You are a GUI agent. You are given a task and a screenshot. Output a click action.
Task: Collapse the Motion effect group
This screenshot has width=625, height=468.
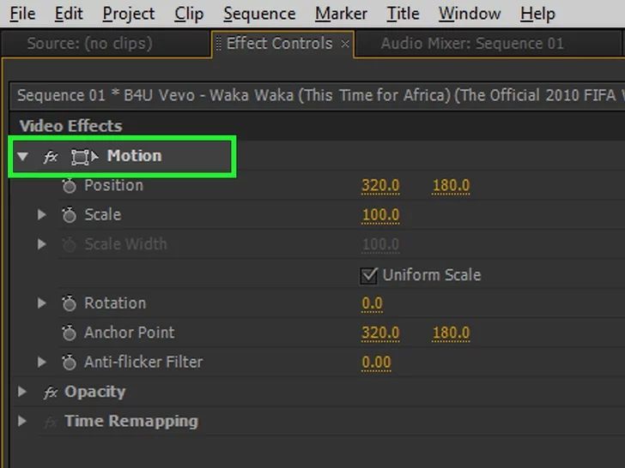[22, 156]
